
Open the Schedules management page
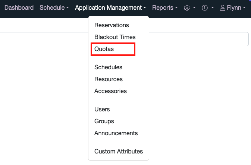coord(119,67)
